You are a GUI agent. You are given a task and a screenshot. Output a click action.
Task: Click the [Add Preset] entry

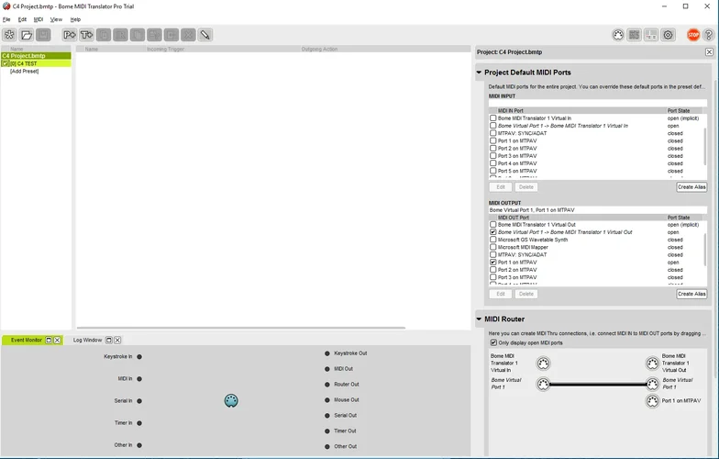tap(24, 72)
